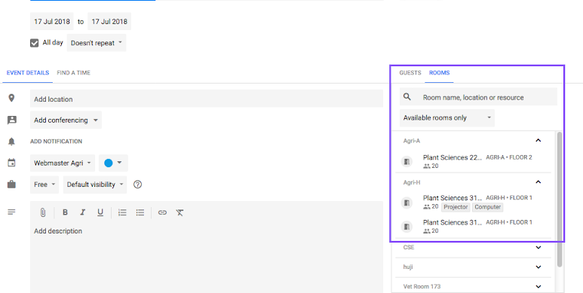Expand the CSE room group
The image size is (583, 293).
click(x=538, y=247)
